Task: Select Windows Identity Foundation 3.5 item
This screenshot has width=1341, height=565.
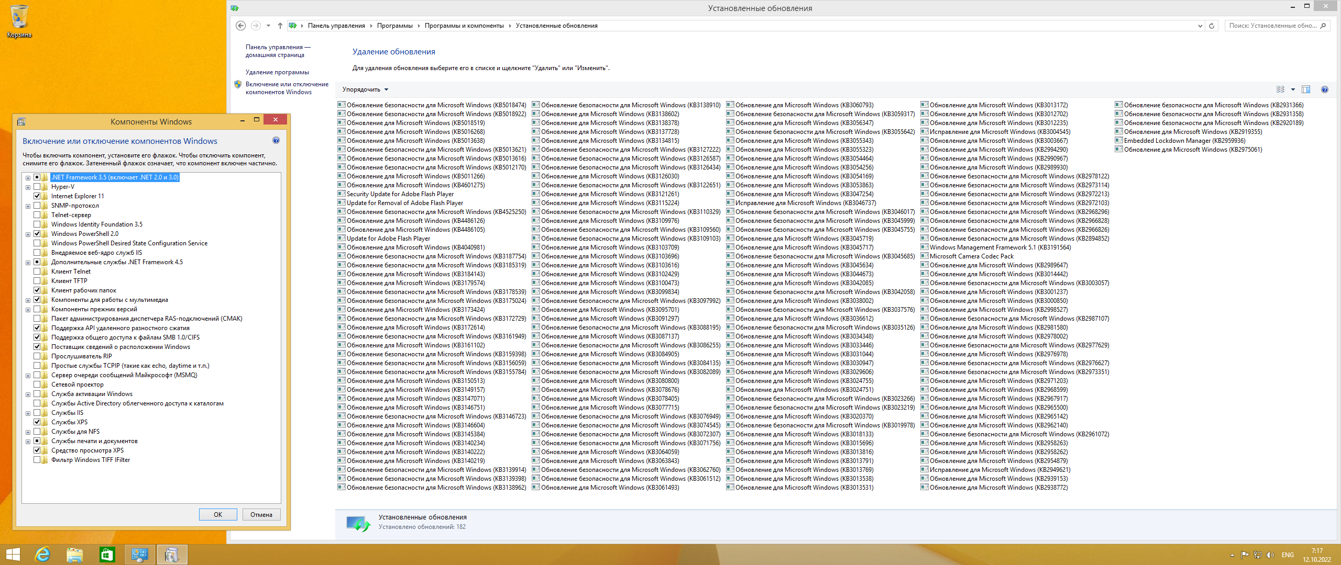Action: tap(97, 224)
